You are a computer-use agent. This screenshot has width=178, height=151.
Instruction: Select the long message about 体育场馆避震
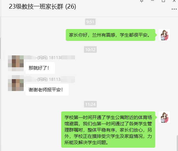pyautogui.click(x=108, y=130)
